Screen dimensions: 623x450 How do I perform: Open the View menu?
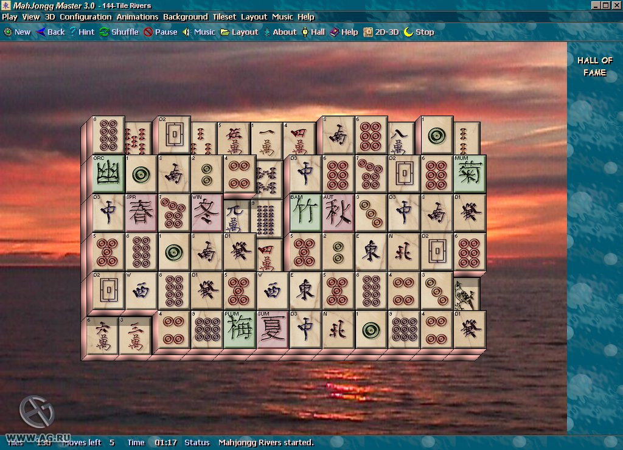[x=31, y=16]
